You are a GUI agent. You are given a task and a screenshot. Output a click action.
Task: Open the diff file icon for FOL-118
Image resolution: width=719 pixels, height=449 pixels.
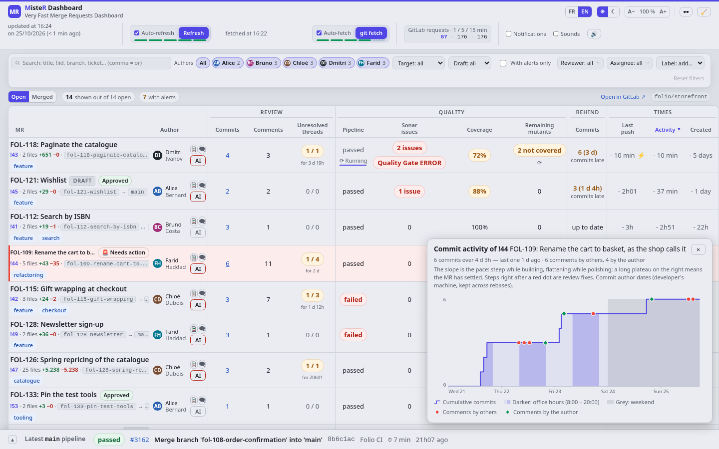pos(194,149)
